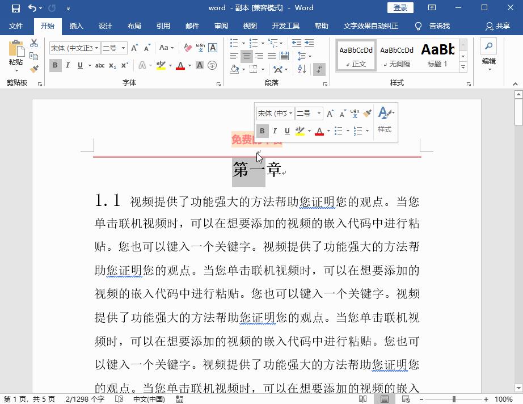This screenshot has height=404, width=523.
Task: Toggle strikethrough on the text
Action: 99,64
